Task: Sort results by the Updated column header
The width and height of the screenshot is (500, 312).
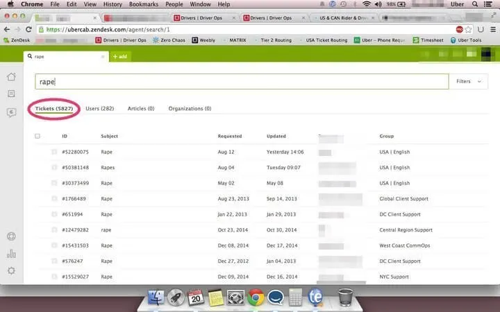Action: (x=277, y=136)
